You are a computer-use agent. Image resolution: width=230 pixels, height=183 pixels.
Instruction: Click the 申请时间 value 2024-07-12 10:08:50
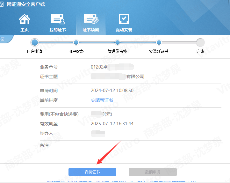point(112,91)
